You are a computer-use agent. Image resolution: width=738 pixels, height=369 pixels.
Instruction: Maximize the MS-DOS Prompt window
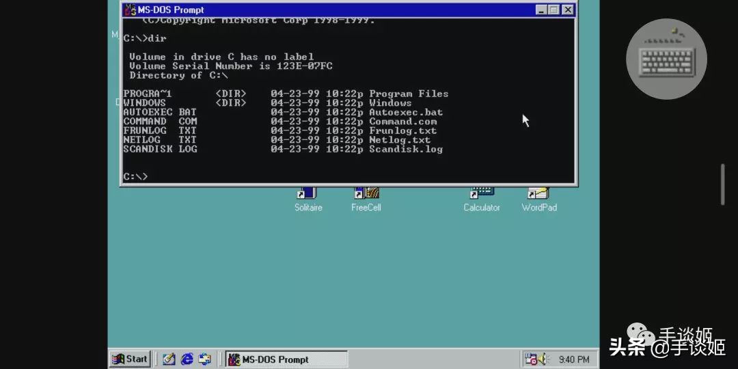553,10
